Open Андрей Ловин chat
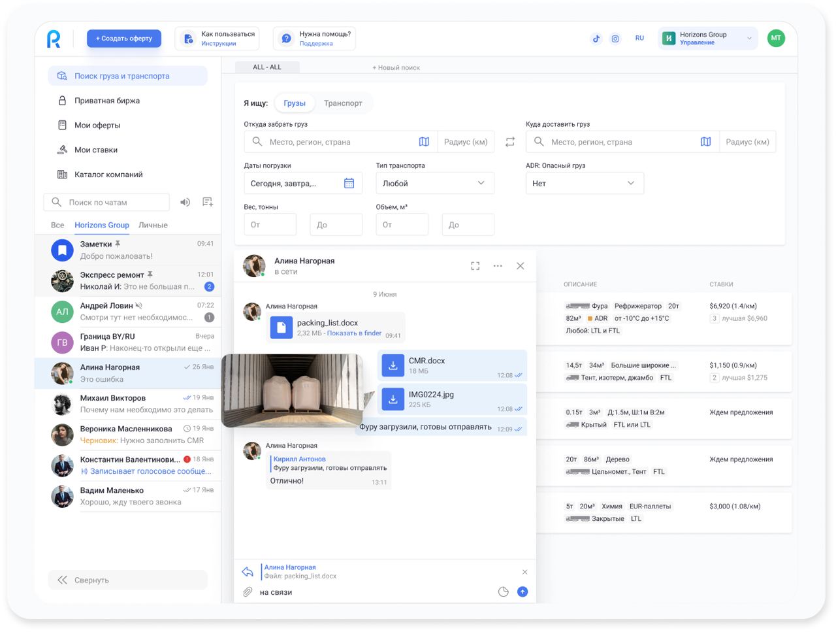This screenshot has width=836, height=632. tap(128, 311)
